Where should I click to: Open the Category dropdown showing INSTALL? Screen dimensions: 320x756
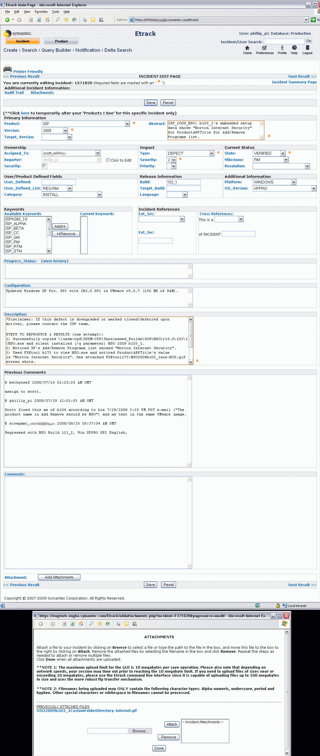[100, 195]
